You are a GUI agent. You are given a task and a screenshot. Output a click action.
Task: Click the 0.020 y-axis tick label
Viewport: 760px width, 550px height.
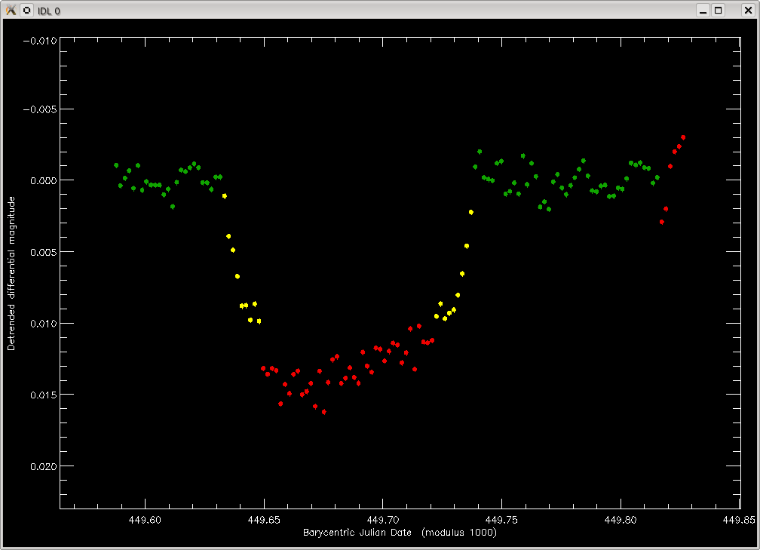[x=43, y=466]
